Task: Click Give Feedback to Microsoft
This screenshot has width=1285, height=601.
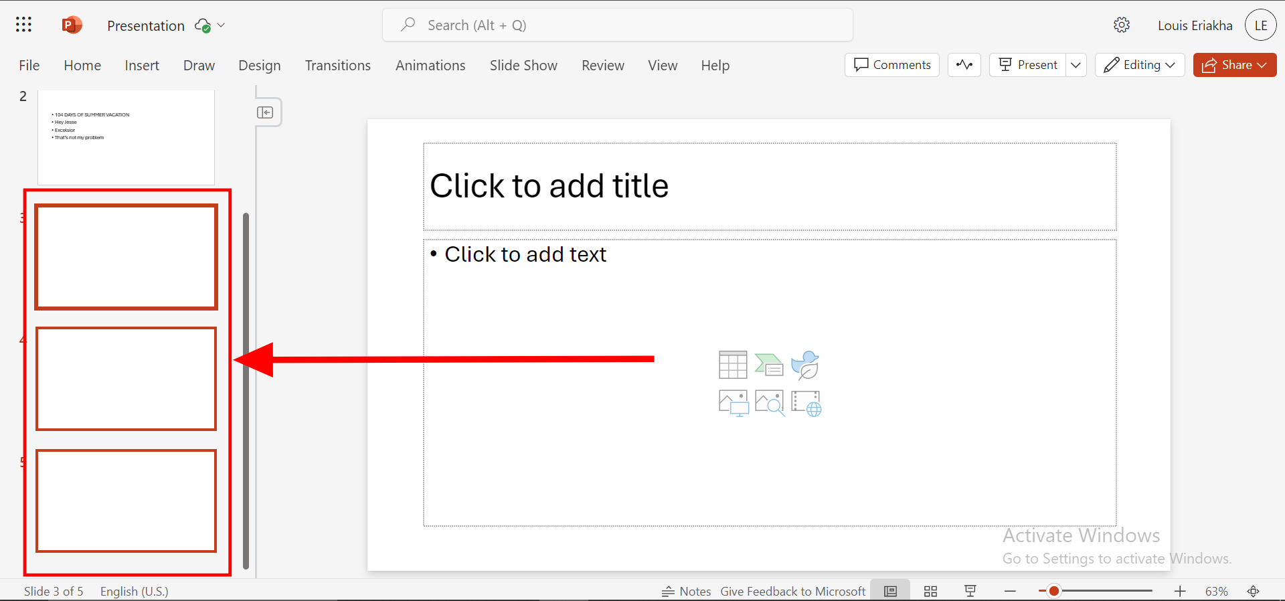Action: point(792,591)
